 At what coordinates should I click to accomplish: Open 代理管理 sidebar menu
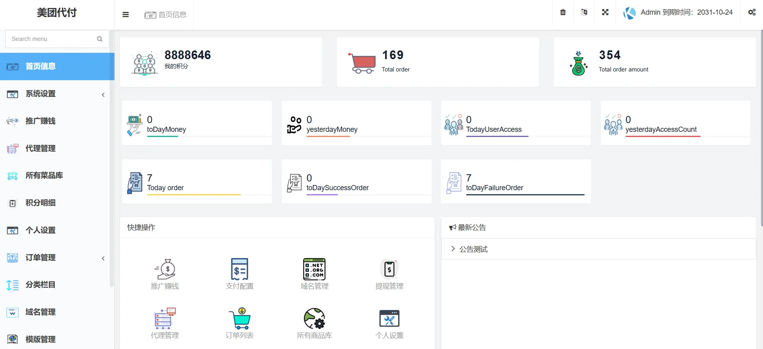57,148
